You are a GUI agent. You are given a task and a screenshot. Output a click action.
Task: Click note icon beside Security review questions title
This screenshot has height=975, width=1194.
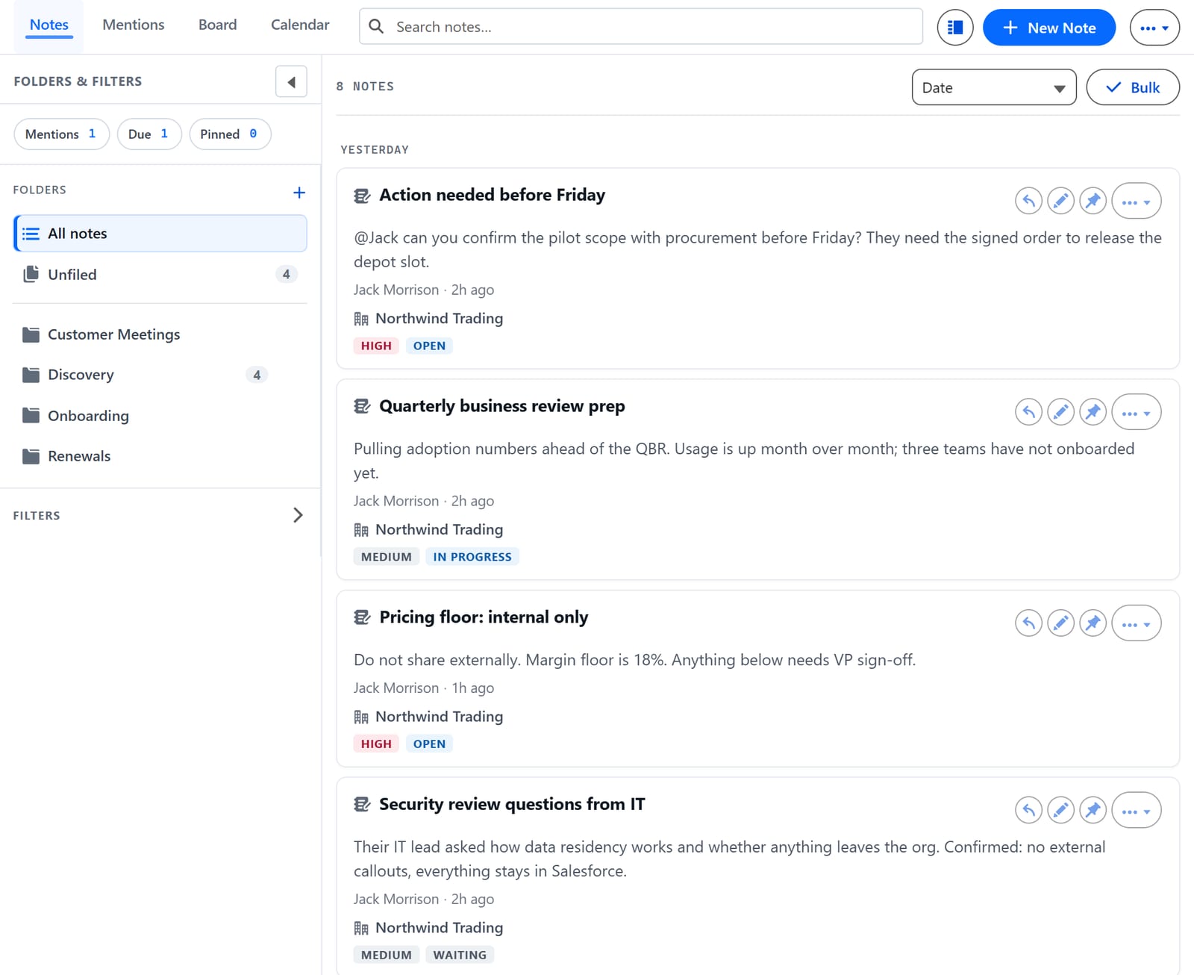[362, 805]
